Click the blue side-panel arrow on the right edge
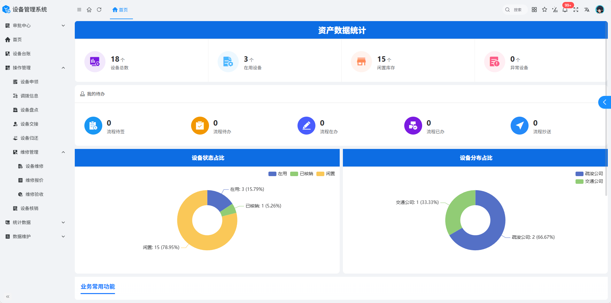The image size is (611, 303). [x=605, y=102]
